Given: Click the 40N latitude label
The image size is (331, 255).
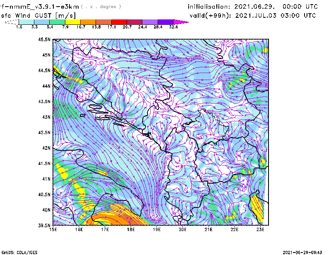Looking at the screenshot, I should tap(46, 210).
